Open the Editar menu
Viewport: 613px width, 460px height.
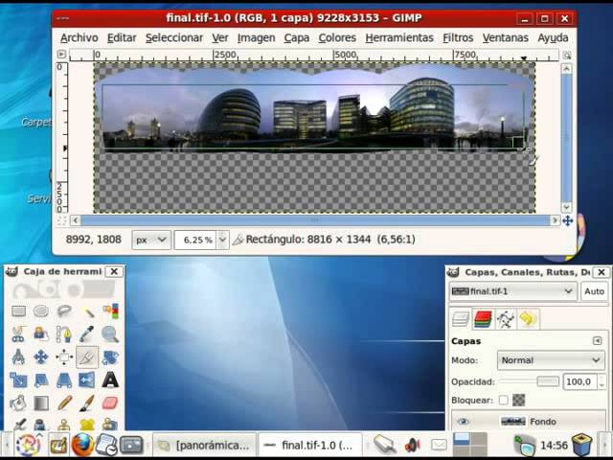[122, 38]
